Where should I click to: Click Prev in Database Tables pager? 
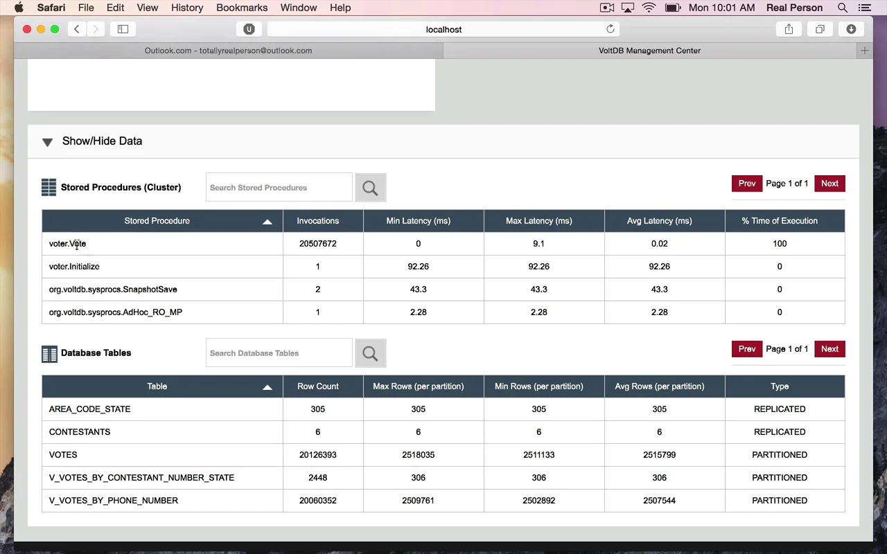click(x=747, y=349)
